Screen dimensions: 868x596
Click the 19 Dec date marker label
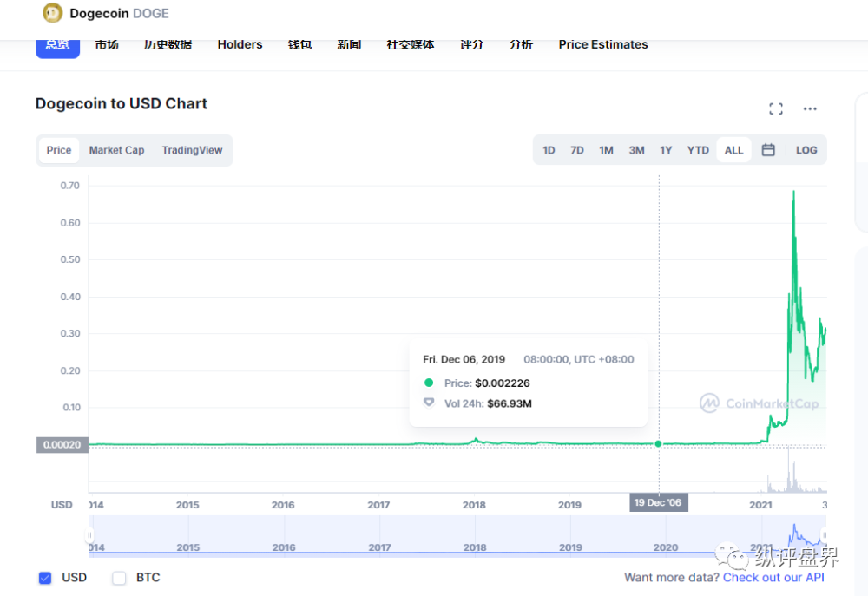click(658, 502)
